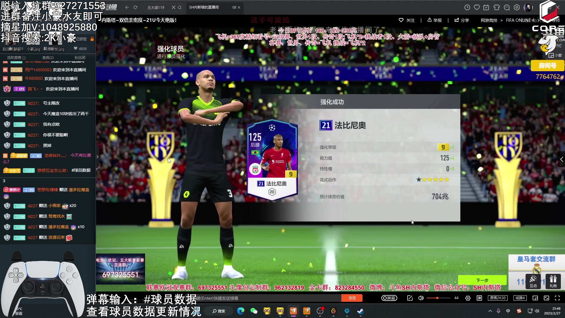Clear the 王大谋119 search box
Image resolution: width=565 pixels, height=318 pixels.
(174, 7)
